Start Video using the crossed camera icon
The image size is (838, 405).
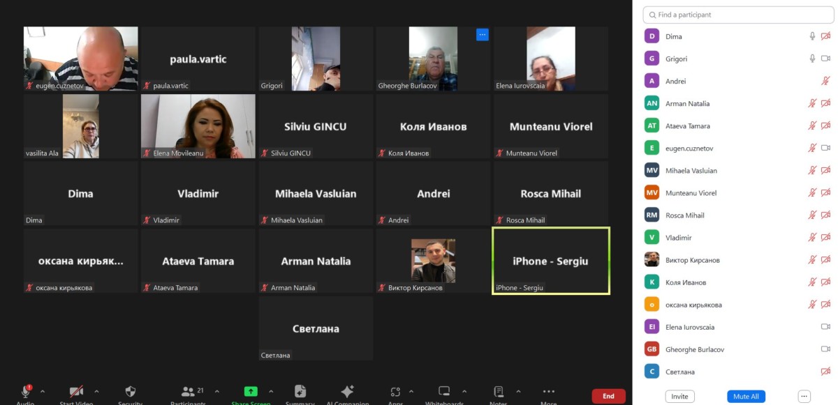76,391
